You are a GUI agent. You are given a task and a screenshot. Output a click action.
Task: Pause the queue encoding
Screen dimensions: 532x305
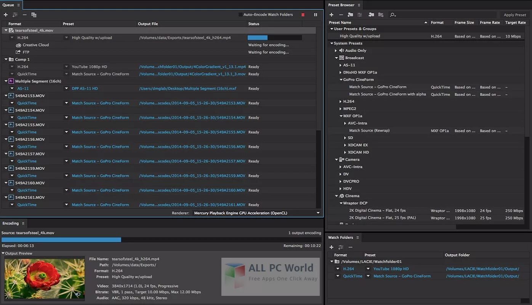316,15
